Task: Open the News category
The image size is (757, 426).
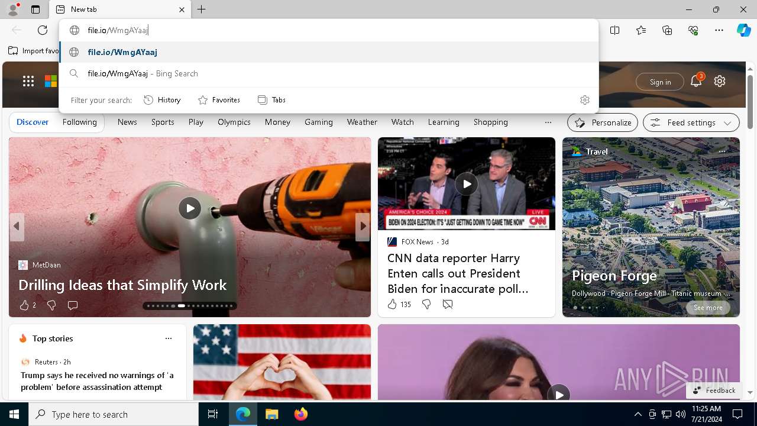Action: [127, 122]
